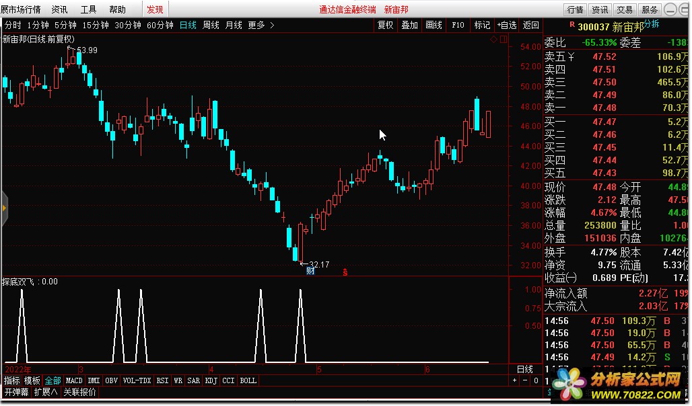This screenshot has width=692, height=406.
Task: Click the ￥ icon beside 卖五
Action: click(571, 57)
